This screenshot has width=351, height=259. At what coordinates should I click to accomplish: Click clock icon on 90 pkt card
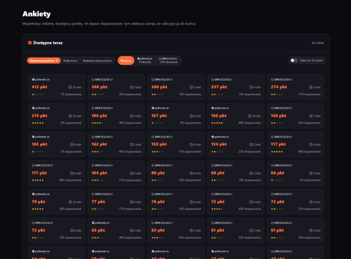click(x=191, y=173)
